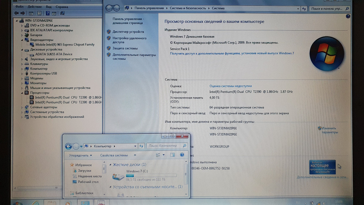Open Файл menu in Device Manager

point(19,7)
